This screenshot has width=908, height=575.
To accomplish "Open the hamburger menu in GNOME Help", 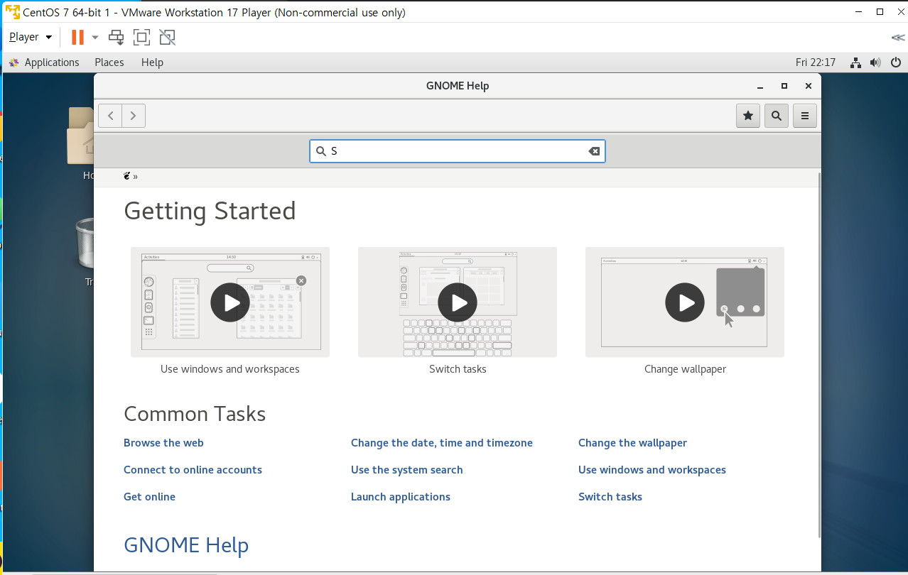I will tap(805, 116).
